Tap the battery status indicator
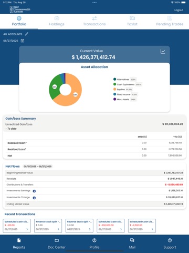 click(183, 3)
